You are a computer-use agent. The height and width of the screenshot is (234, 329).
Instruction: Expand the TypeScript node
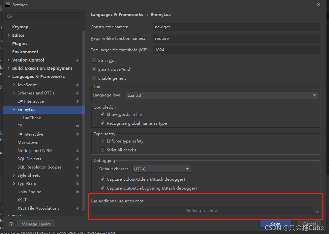(x=14, y=184)
